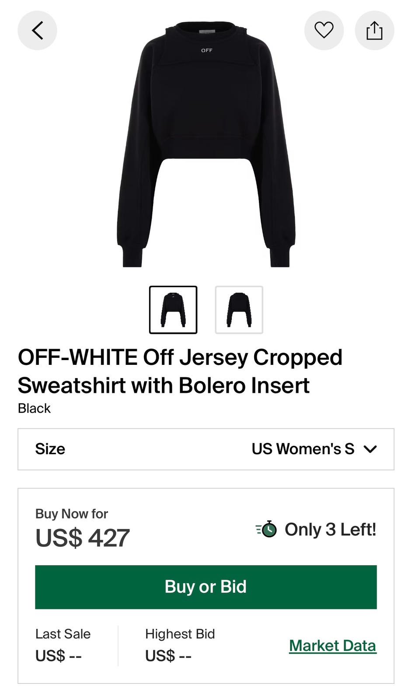The width and height of the screenshot is (412, 700).
Task: Tap the Black colorway label
Action: click(34, 408)
